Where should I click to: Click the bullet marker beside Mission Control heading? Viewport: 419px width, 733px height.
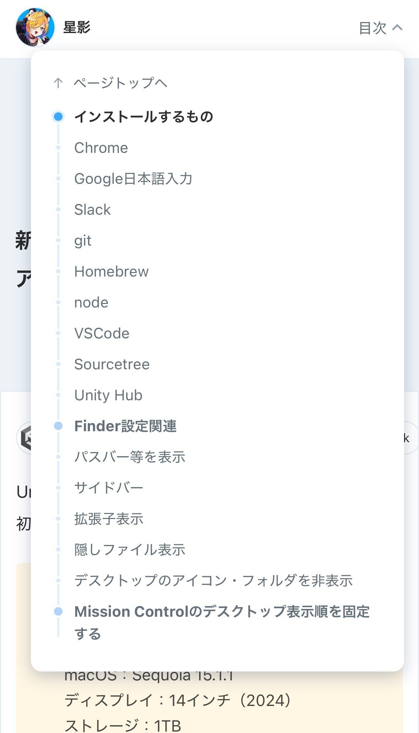click(58, 611)
